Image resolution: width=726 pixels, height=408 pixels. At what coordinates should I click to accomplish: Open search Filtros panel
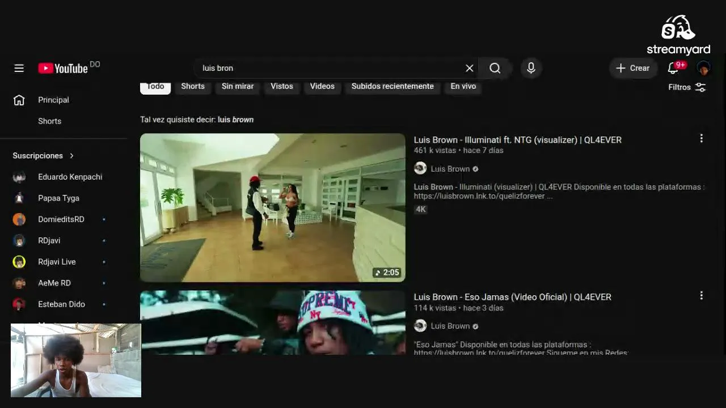point(687,87)
